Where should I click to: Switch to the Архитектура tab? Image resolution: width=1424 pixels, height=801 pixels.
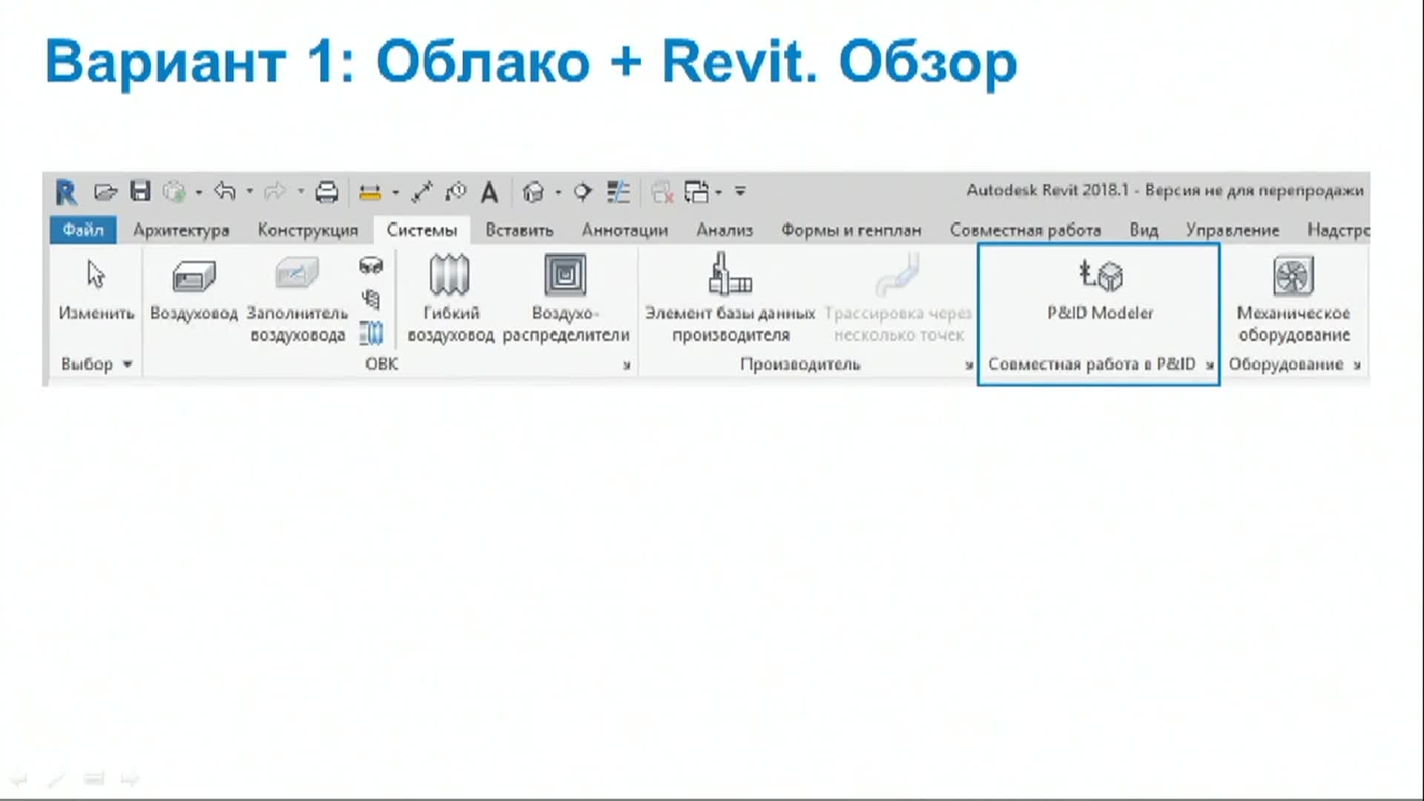[181, 231]
